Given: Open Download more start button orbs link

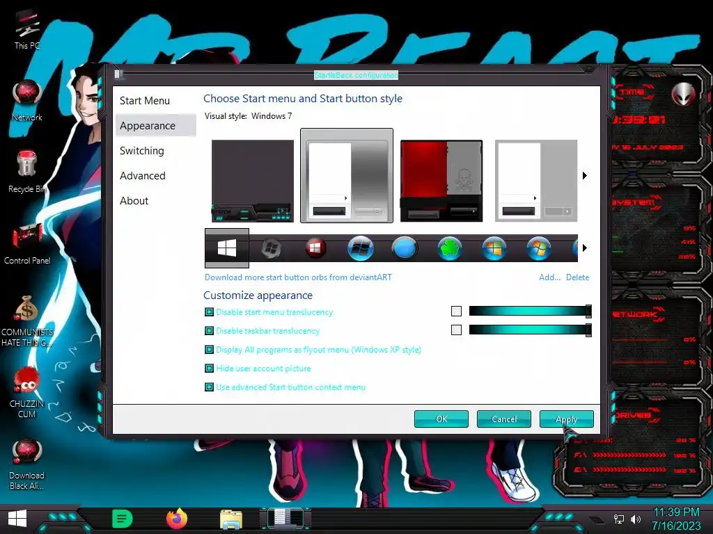Looking at the screenshot, I should pyautogui.click(x=298, y=277).
